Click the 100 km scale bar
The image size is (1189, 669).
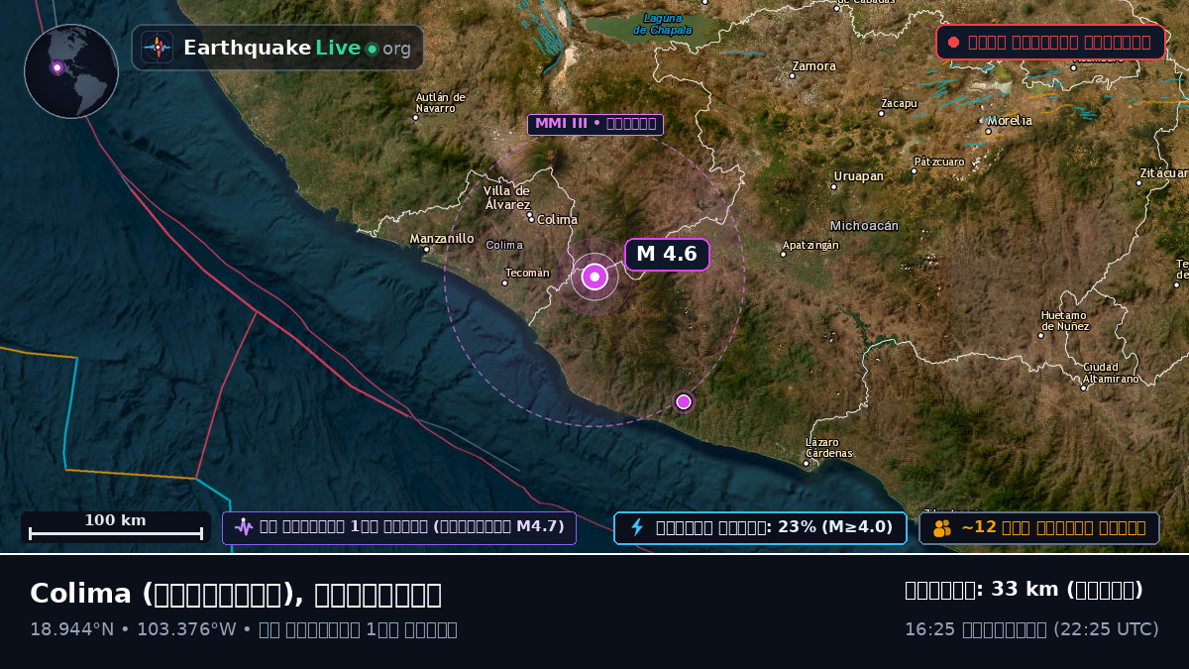tap(116, 527)
